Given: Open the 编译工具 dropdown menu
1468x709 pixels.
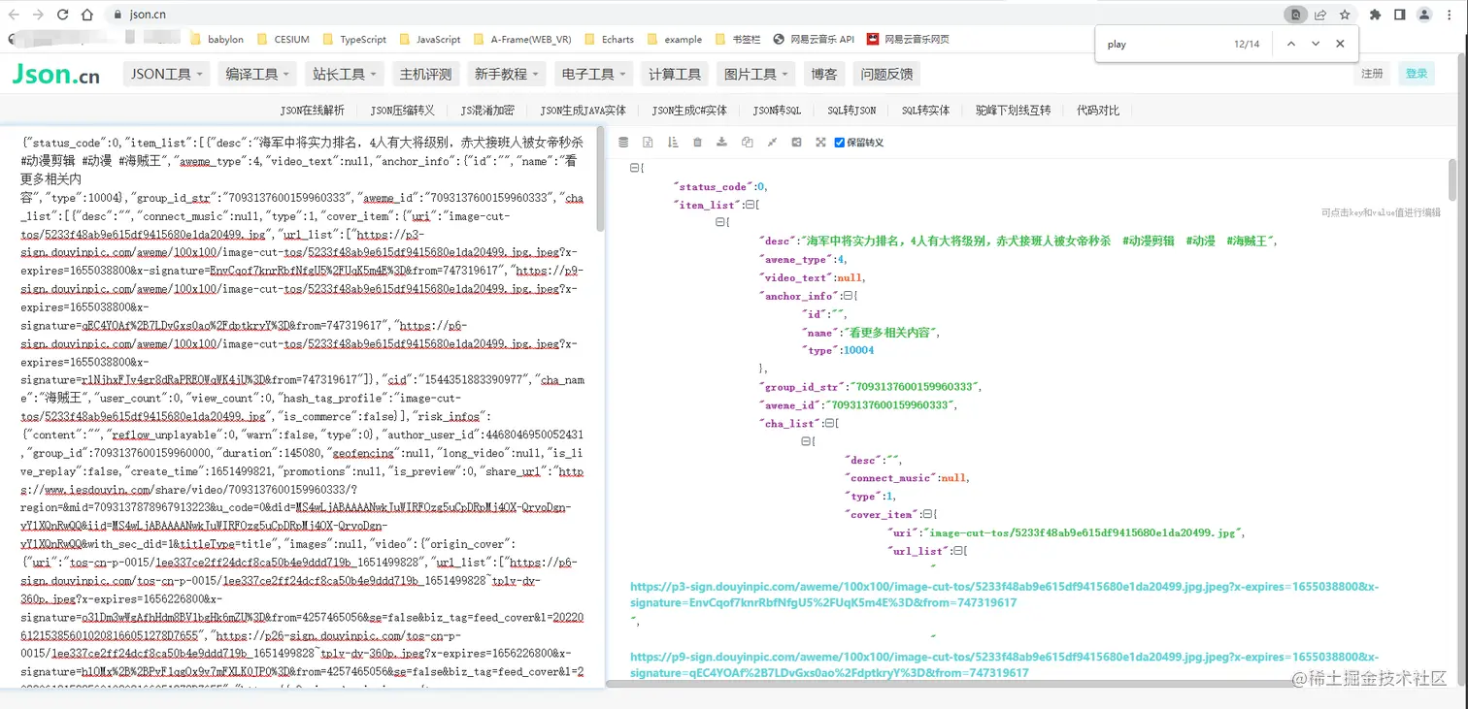Looking at the screenshot, I should coord(258,74).
